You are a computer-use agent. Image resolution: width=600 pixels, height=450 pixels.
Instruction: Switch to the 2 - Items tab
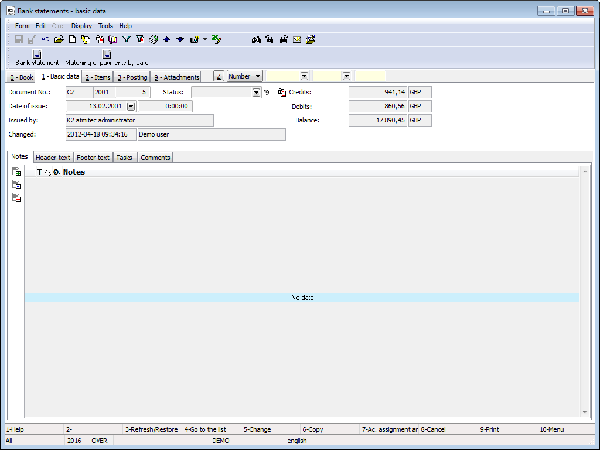click(x=98, y=77)
